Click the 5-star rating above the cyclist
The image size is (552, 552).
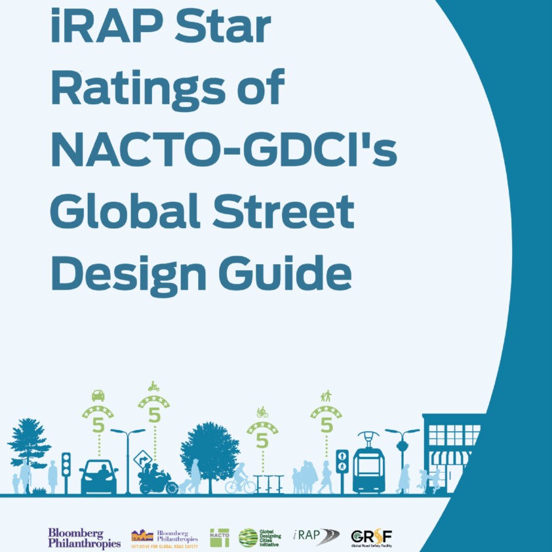pos(262,435)
